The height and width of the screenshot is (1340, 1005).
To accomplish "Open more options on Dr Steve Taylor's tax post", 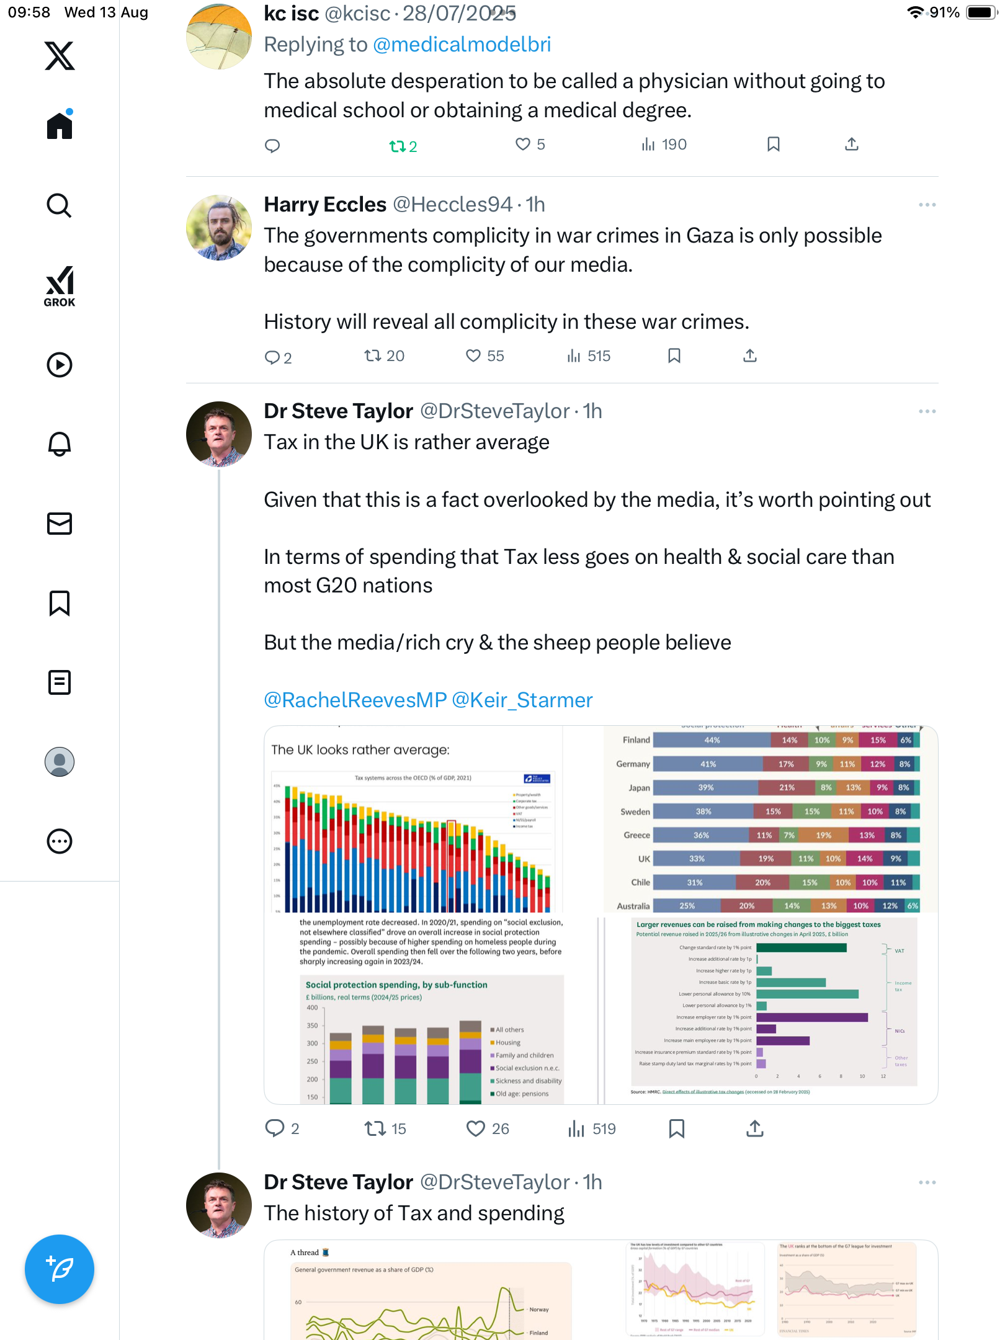I will tap(927, 411).
